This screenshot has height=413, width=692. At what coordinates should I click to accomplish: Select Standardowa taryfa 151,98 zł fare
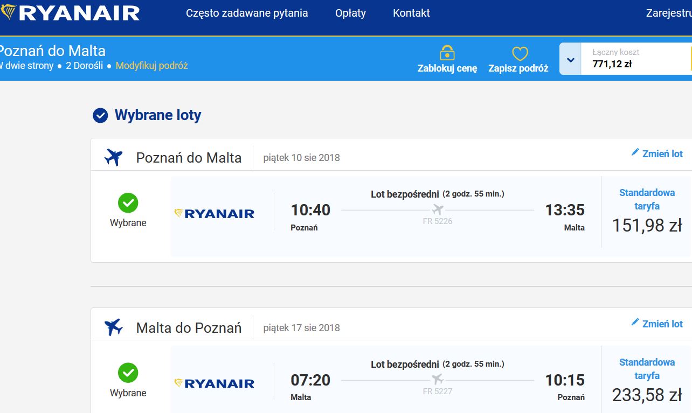point(647,212)
